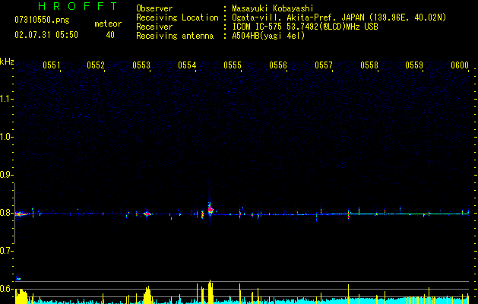Viewport: 478px width, 304px height.
Task: Click the 0551 time marker
Action: coord(51,65)
